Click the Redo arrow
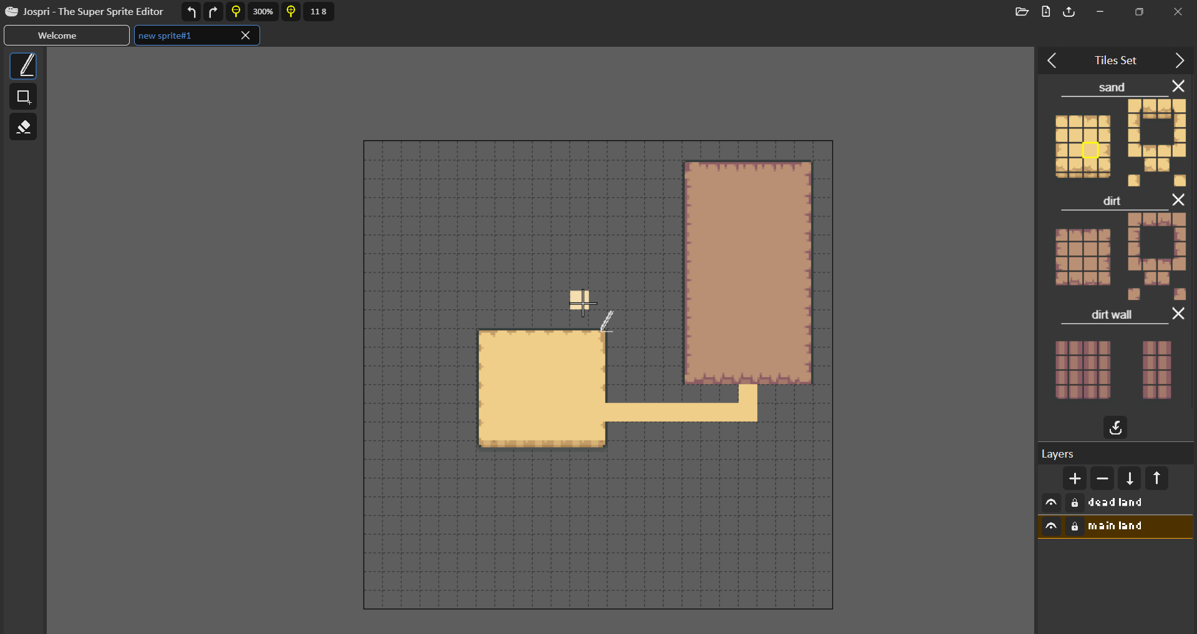 pyautogui.click(x=213, y=11)
